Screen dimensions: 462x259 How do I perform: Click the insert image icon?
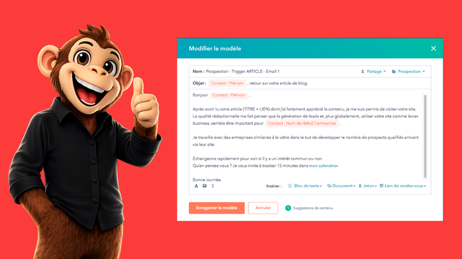(x=204, y=186)
